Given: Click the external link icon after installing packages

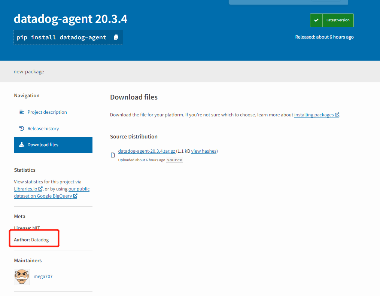Looking at the screenshot, I should (x=337, y=115).
